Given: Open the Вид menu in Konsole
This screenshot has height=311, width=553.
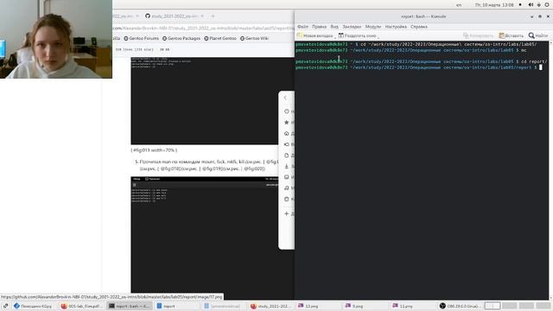Looking at the screenshot, I should tap(334, 27).
